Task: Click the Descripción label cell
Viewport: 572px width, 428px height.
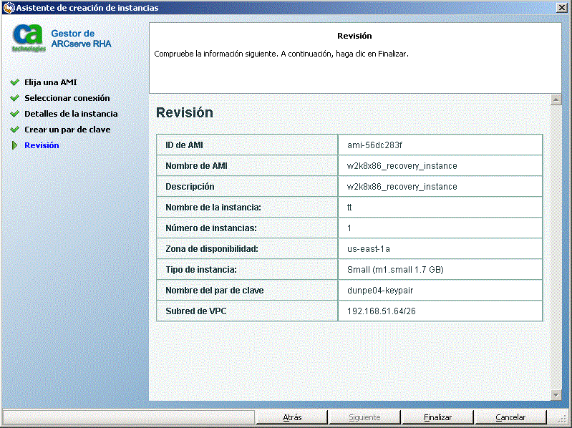Action: pyautogui.click(x=247, y=187)
